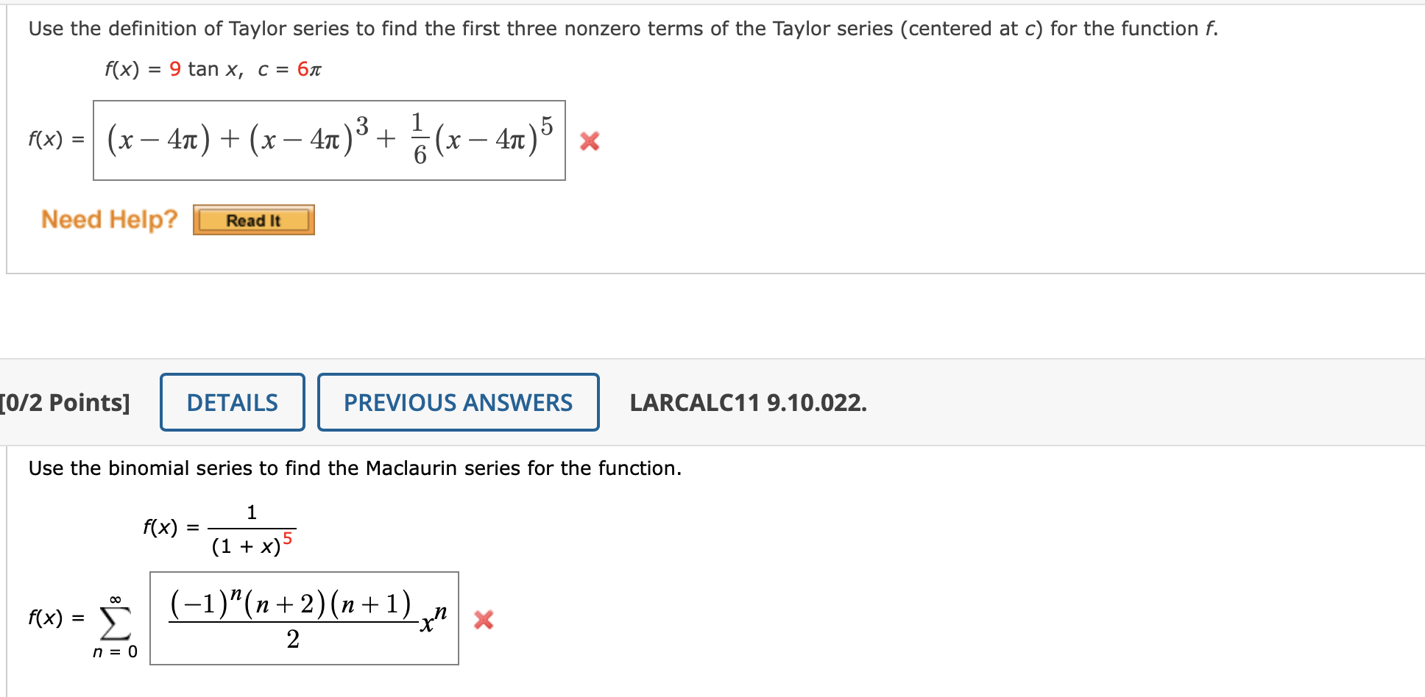This screenshot has height=697, width=1425.
Task: Click inside the Taylor series answer box
Action: pos(328,140)
